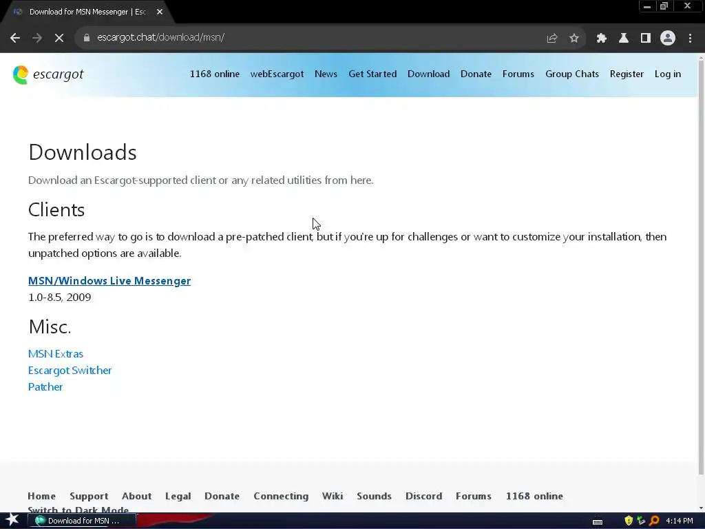Open Download in the nav bar
Image resolution: width=705 pixels, height=529 pixels.
click(428, 74)
